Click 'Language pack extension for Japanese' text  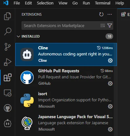pyautogui.click(x=73, y=123)
